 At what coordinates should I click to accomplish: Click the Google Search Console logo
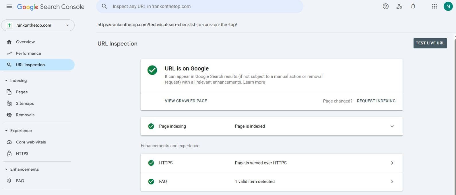51,7
